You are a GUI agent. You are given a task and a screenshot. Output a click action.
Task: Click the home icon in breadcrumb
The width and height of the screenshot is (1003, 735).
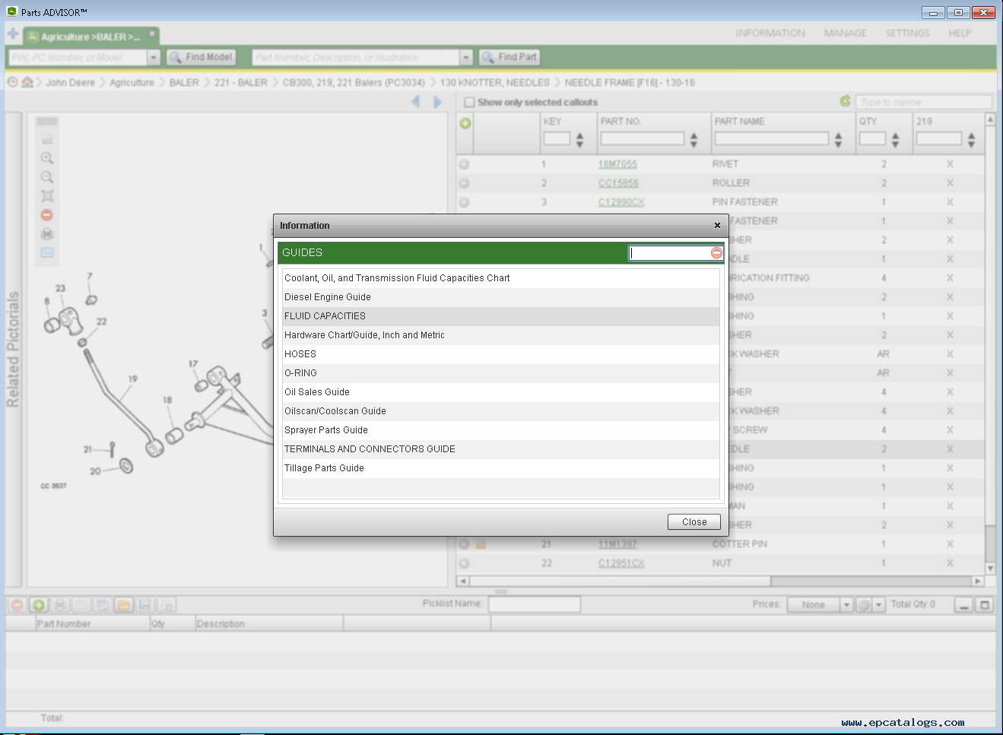tap(27, 82)
